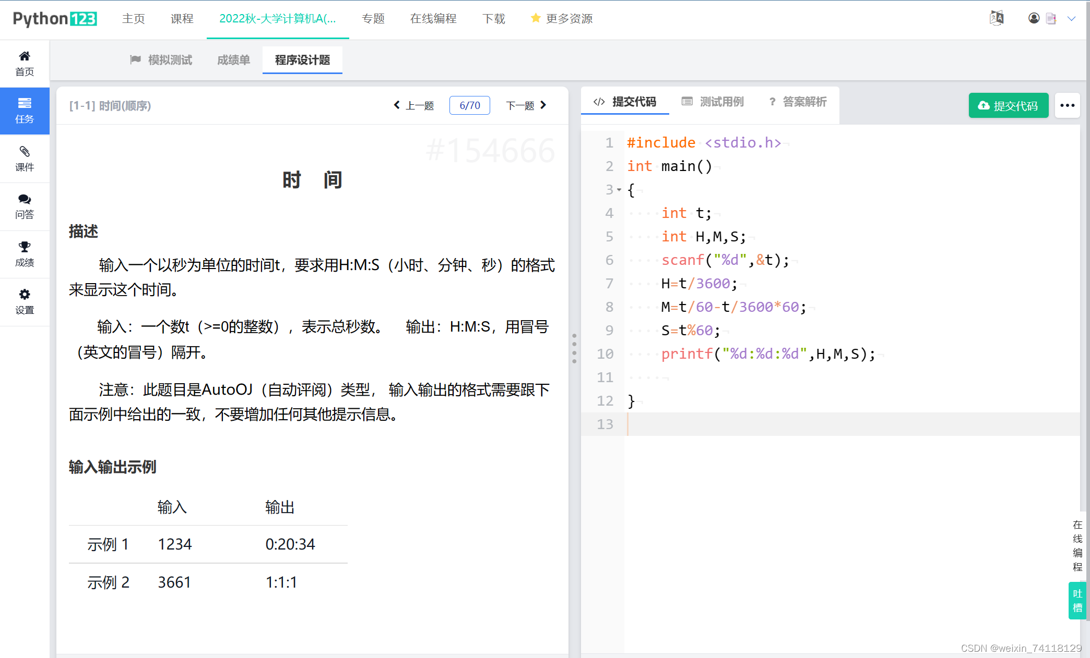Image resolution: width=1090 pixels, height=658 pixels.
Task: Click the Python123 logo
Action: click(54, 18)
